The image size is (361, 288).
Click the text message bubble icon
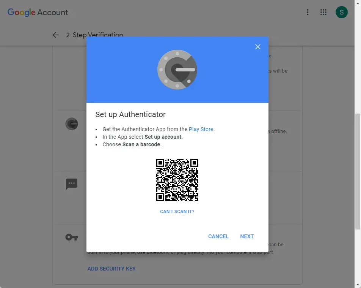(72, 184)
